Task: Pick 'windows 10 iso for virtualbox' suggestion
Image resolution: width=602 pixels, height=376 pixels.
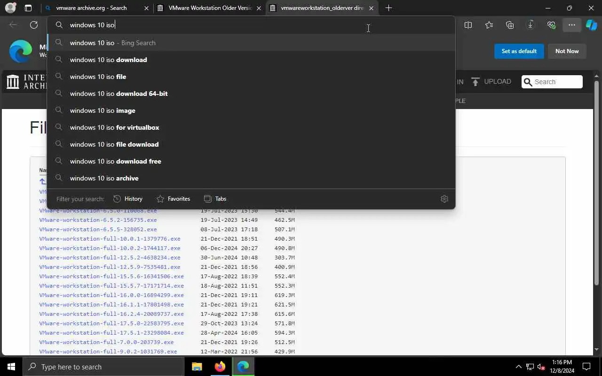Action: point(251,127)
